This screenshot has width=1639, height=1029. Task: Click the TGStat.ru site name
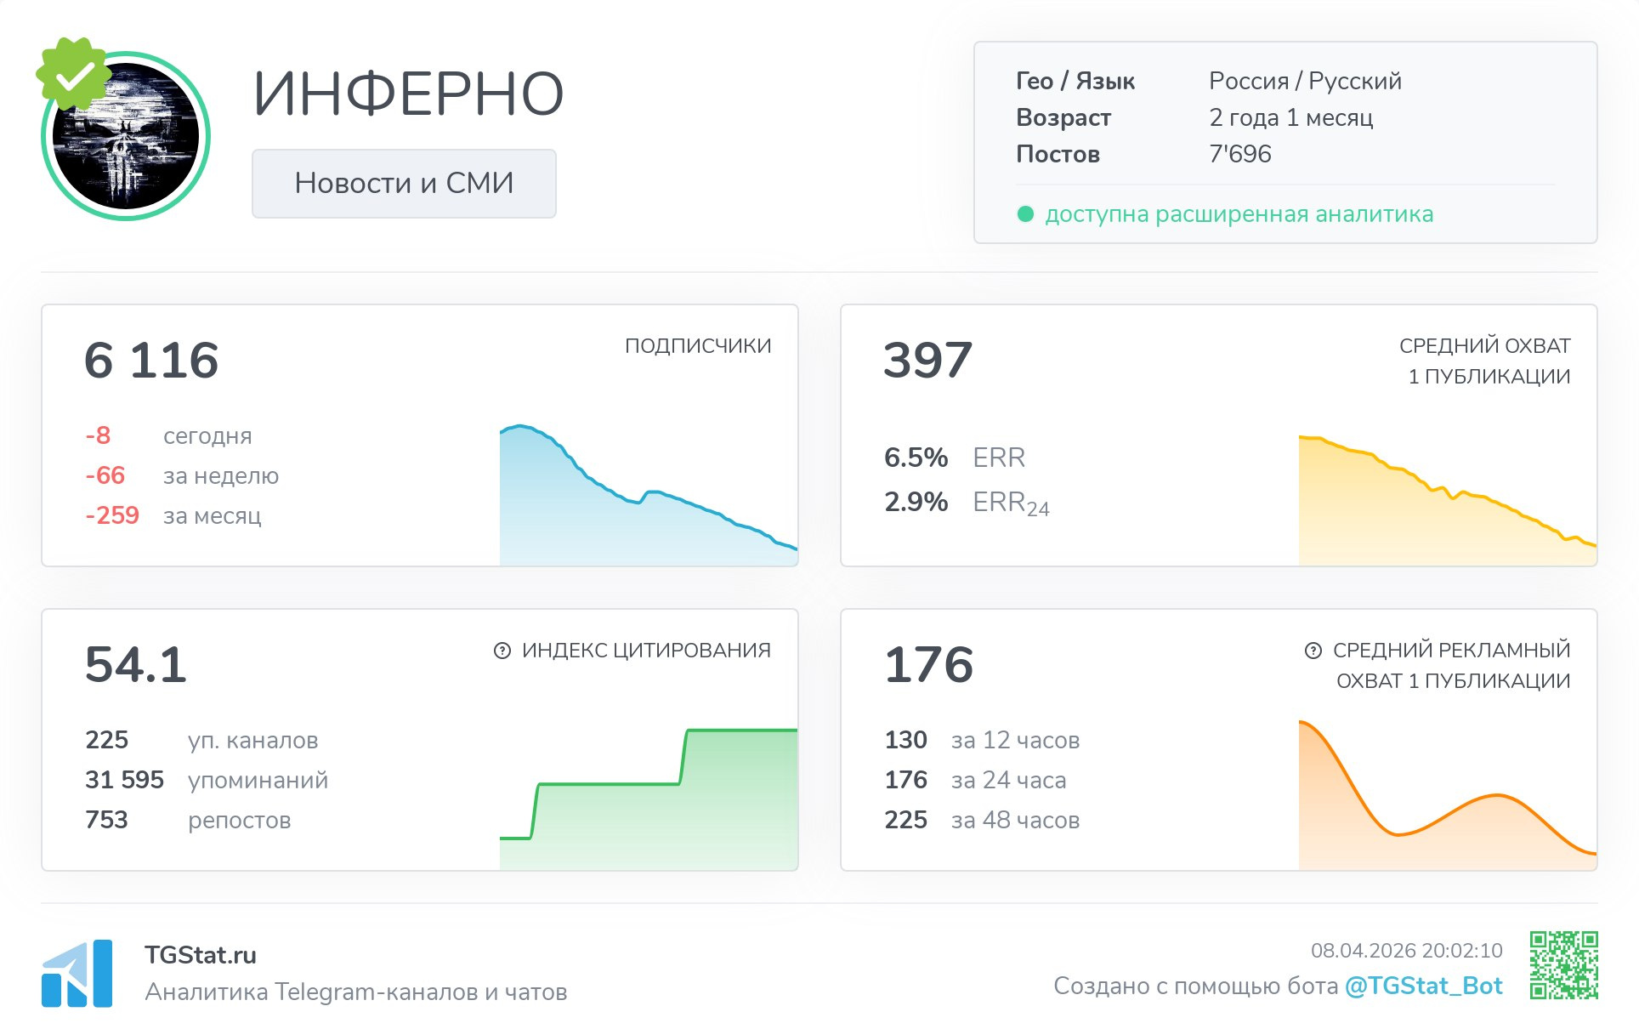coord(201,955)
